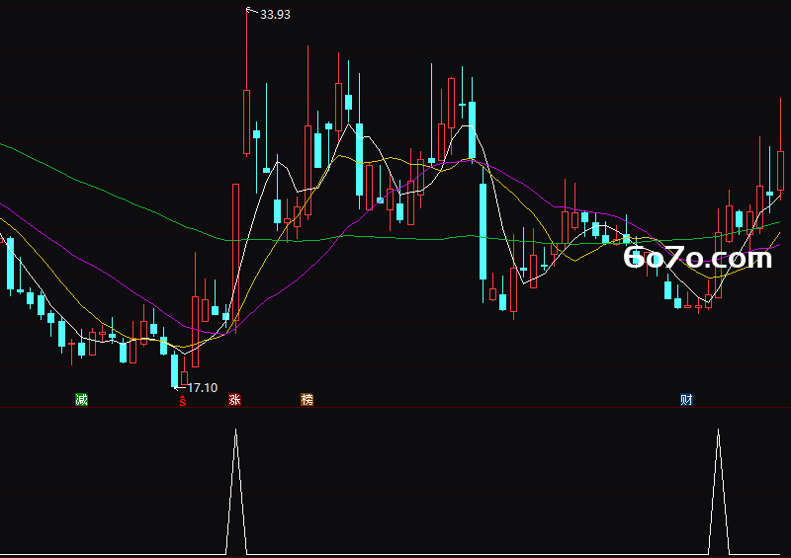Click the second white spike in indicator panel

pos(719,492)
